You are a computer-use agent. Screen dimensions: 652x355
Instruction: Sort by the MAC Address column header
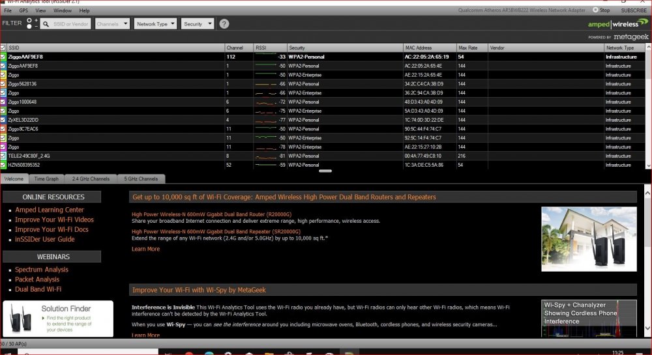coord(430,48)
